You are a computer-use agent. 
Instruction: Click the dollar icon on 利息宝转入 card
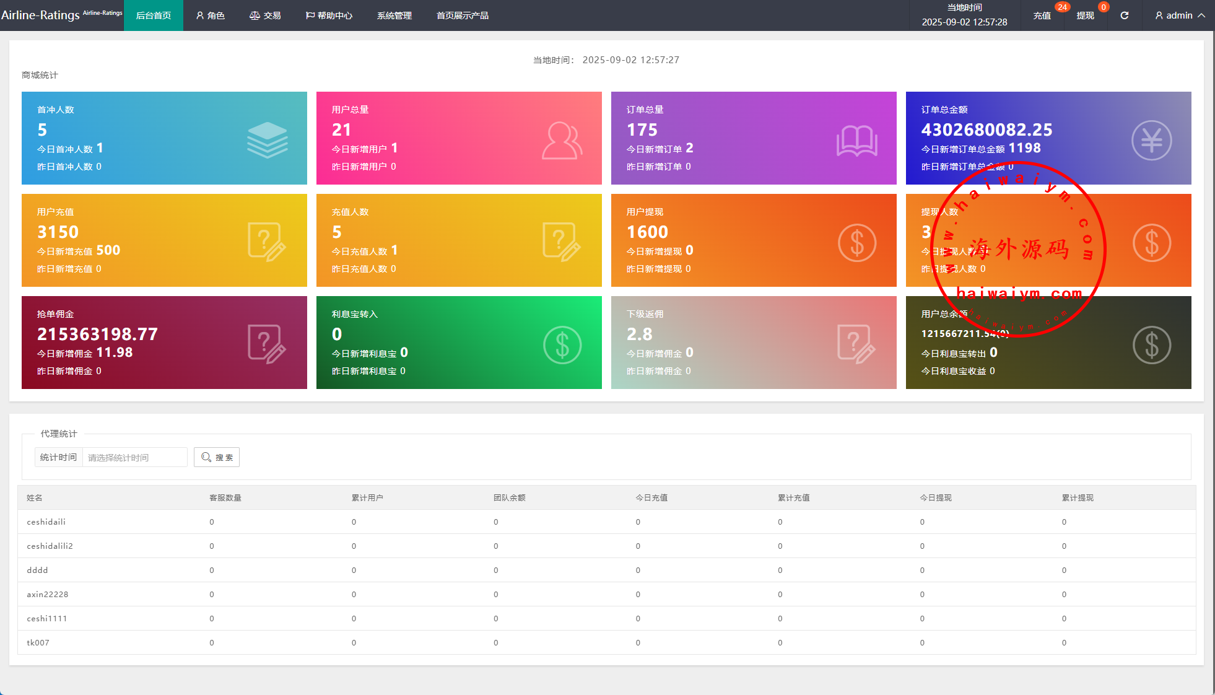click(x=562, y=345)
